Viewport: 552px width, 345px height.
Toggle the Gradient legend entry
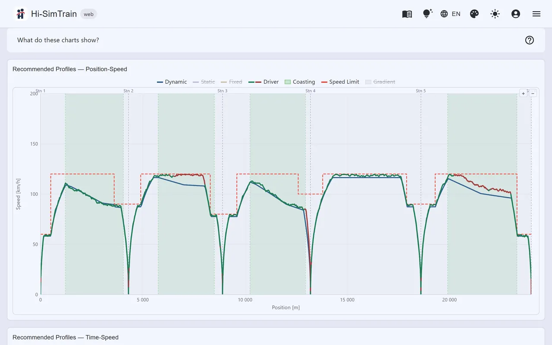click(x=380, y=82)
